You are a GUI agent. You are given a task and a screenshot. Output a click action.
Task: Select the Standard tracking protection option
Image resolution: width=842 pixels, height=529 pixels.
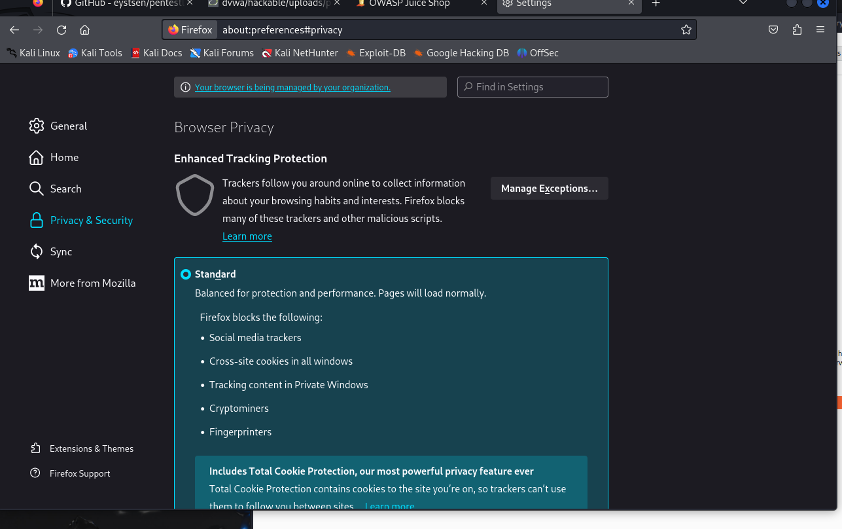[186, 274]
